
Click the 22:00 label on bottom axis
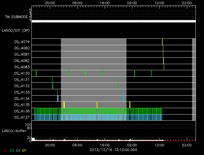(187, 145)
